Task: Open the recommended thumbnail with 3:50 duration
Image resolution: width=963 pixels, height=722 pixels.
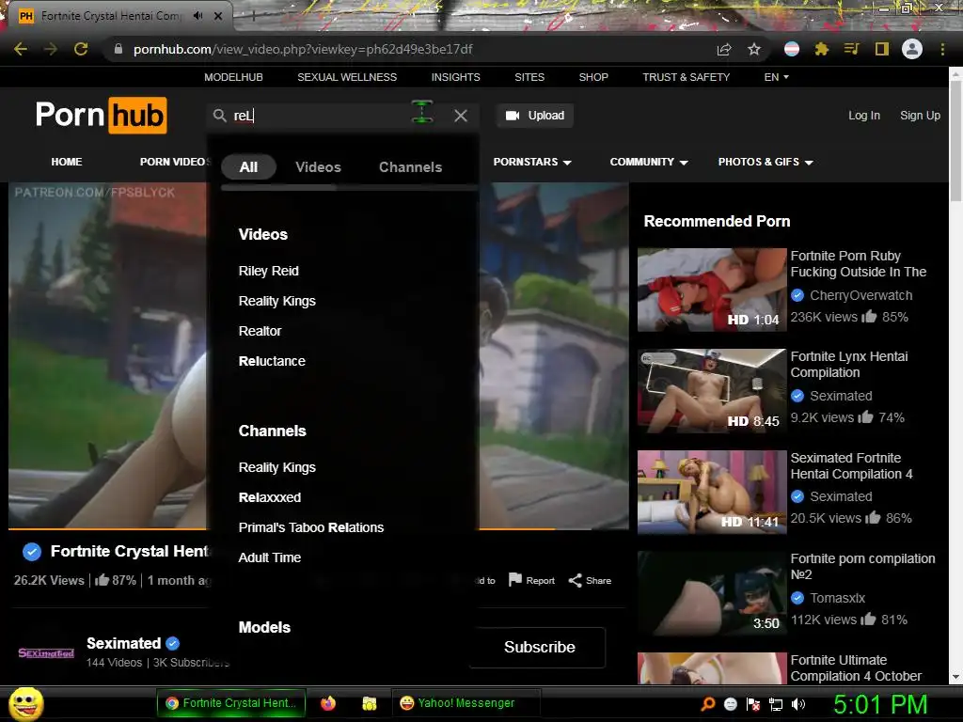Action: point(712,592)
